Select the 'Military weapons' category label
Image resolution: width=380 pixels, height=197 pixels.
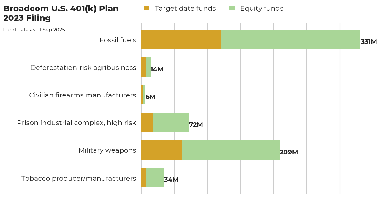tap(107, 150)
